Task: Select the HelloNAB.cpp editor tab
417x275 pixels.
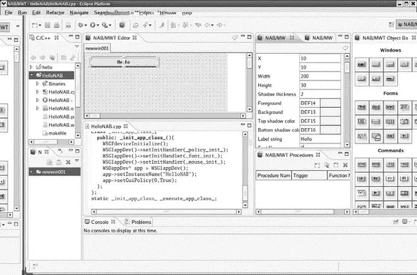Action: pyautogui.click(x=106, y=126)
